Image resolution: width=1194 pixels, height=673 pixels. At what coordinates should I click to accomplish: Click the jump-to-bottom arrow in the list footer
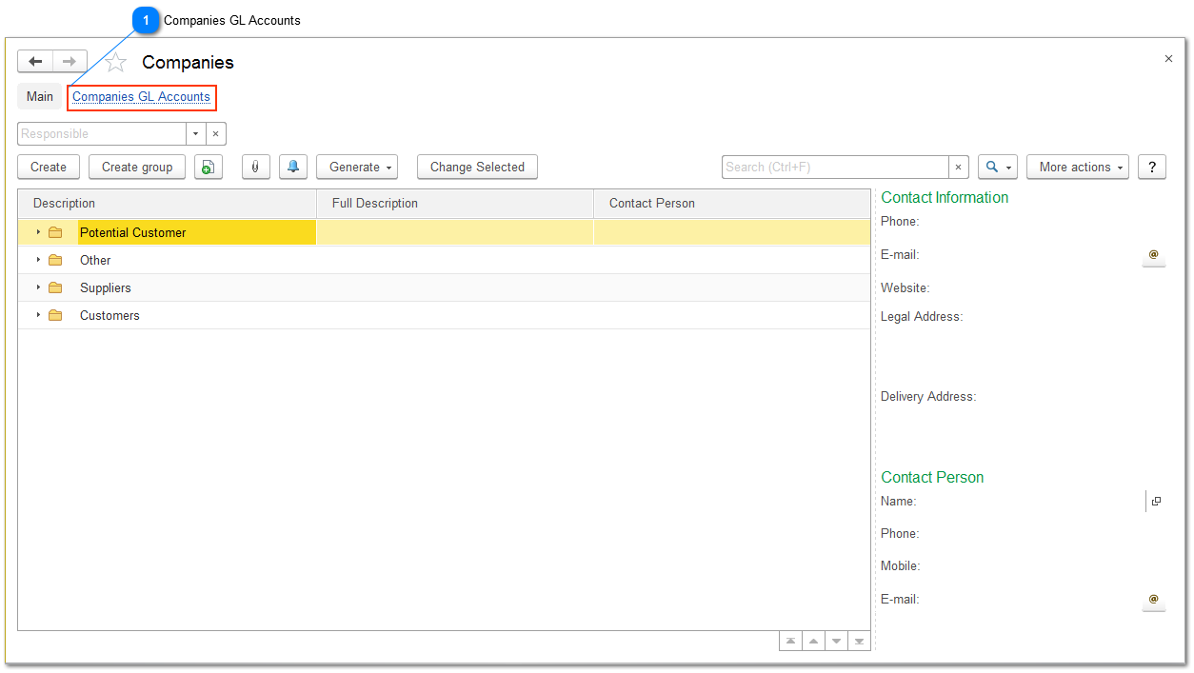pos(859,640)
